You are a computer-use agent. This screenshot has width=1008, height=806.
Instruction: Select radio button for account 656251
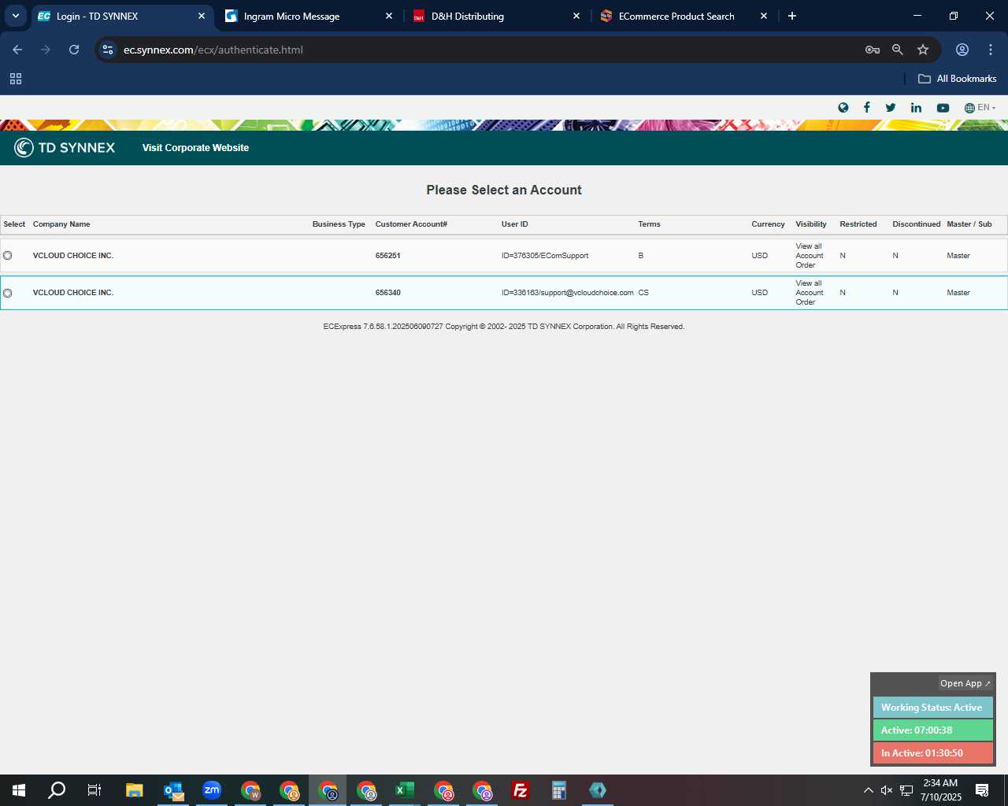click(x=8, y=256)
